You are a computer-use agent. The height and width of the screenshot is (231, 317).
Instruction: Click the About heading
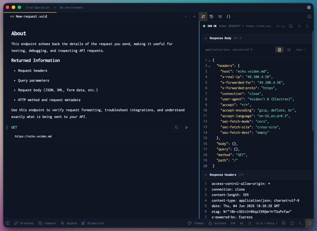point(19,33)
